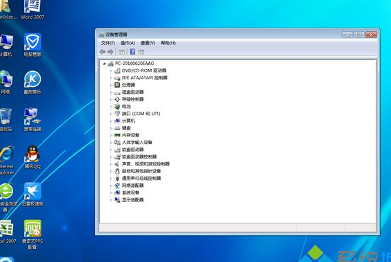Select the Recycle Bin desktop icon
The height and width of the screenshot is (262, 391).
pyautogui.click(x=6, y=120)
